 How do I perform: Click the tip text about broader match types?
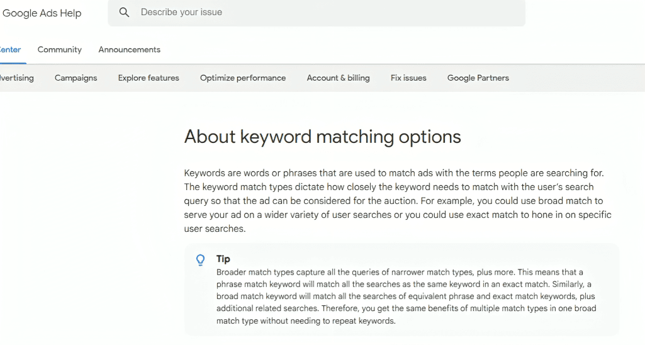coord(406,297)
